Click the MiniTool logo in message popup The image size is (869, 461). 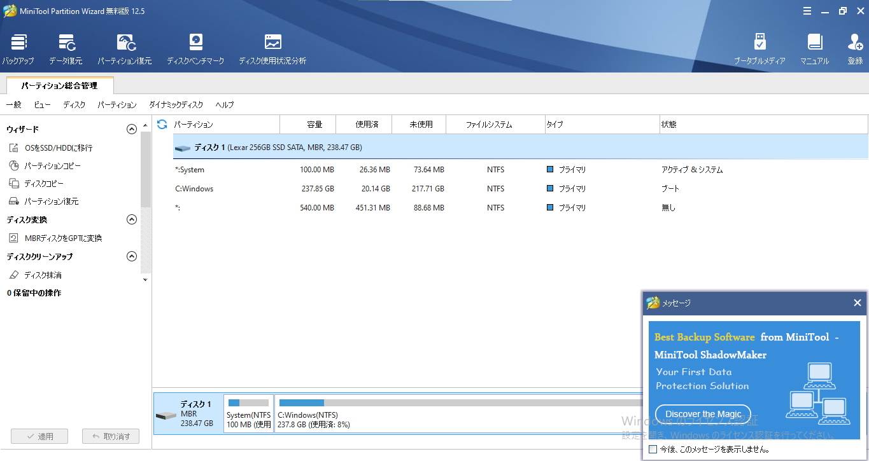[653, 303]
